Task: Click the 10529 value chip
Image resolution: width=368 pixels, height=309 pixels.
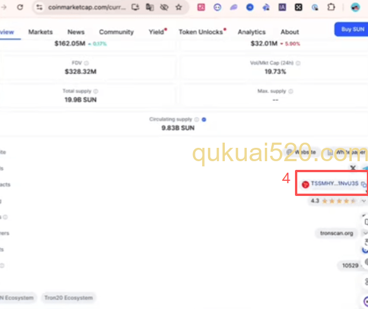Action: (350, 266)
